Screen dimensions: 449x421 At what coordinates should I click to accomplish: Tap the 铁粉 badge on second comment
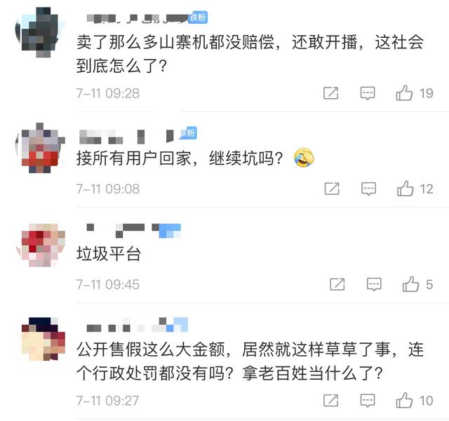[188, 132]
